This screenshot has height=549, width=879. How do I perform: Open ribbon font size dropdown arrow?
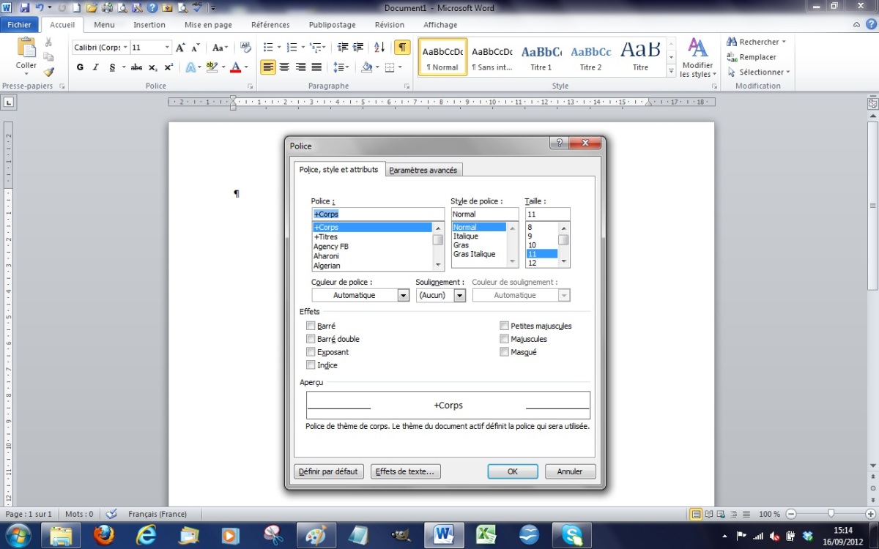click(168, 48)
